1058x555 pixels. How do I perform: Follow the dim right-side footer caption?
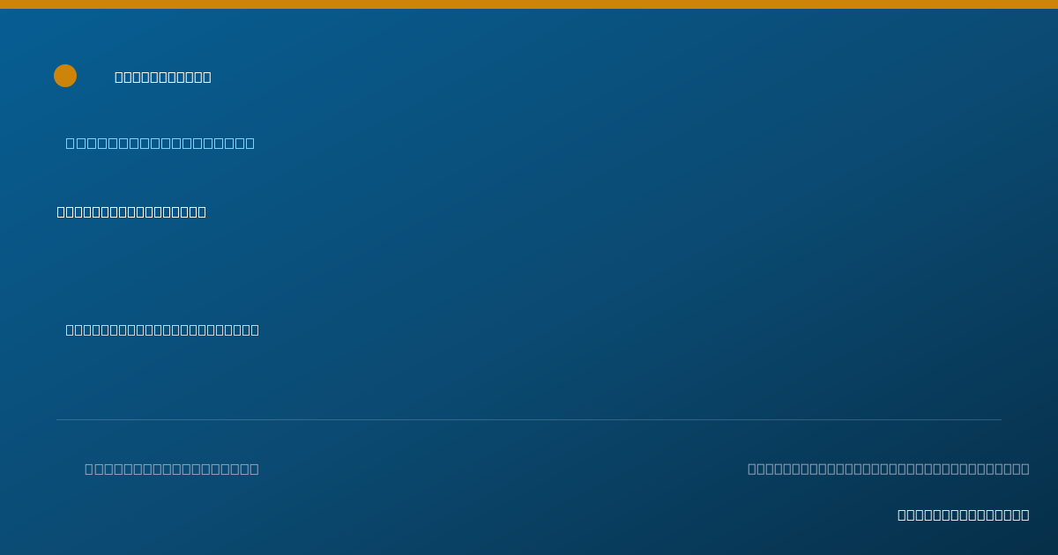point(889,469)
